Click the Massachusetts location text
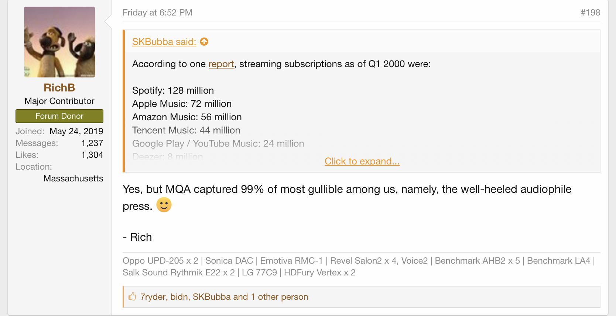Image resolution: width=616 pixels, height=316 pixels. 73,178
